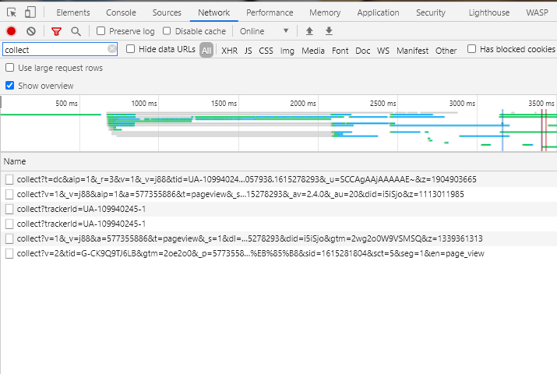Viewport: 557px width, 374px height.
Task: Select the All filter type
Action: click(206, 51)
